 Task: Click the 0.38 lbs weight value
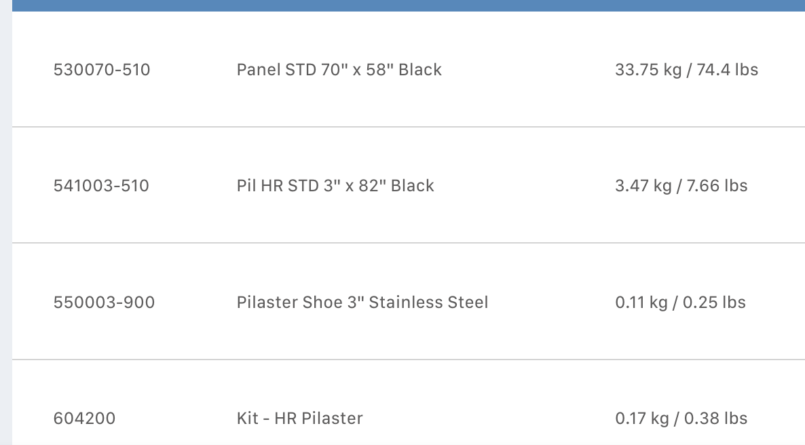716,419
